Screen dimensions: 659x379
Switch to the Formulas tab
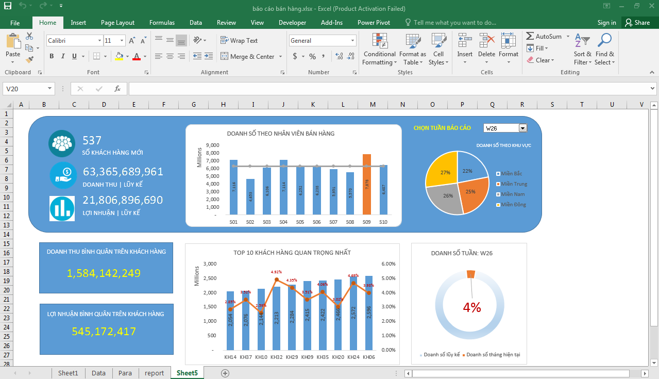coord(162,23)
